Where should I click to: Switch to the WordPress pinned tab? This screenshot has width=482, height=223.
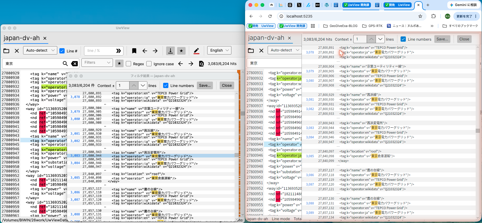[x=327, y=5]
